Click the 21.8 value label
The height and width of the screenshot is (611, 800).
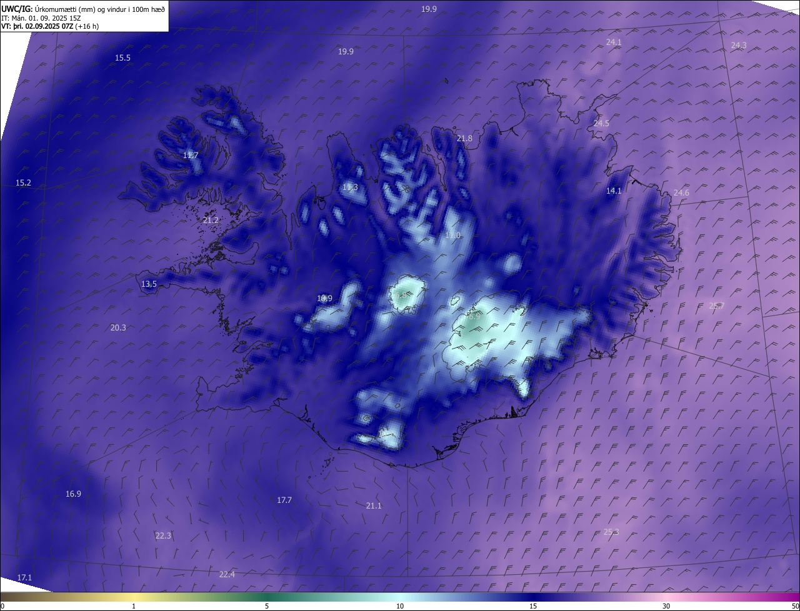pos(464,139)
